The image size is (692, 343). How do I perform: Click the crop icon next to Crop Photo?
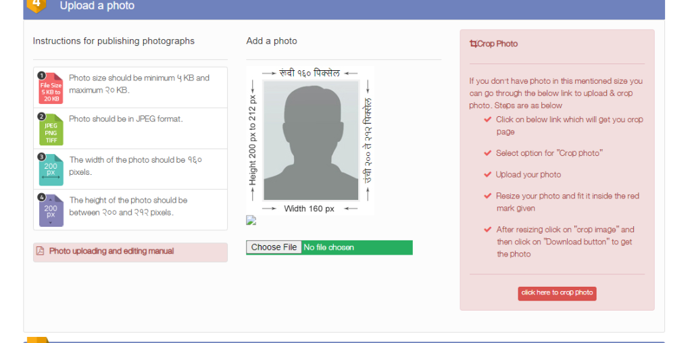tap(473, 44)
